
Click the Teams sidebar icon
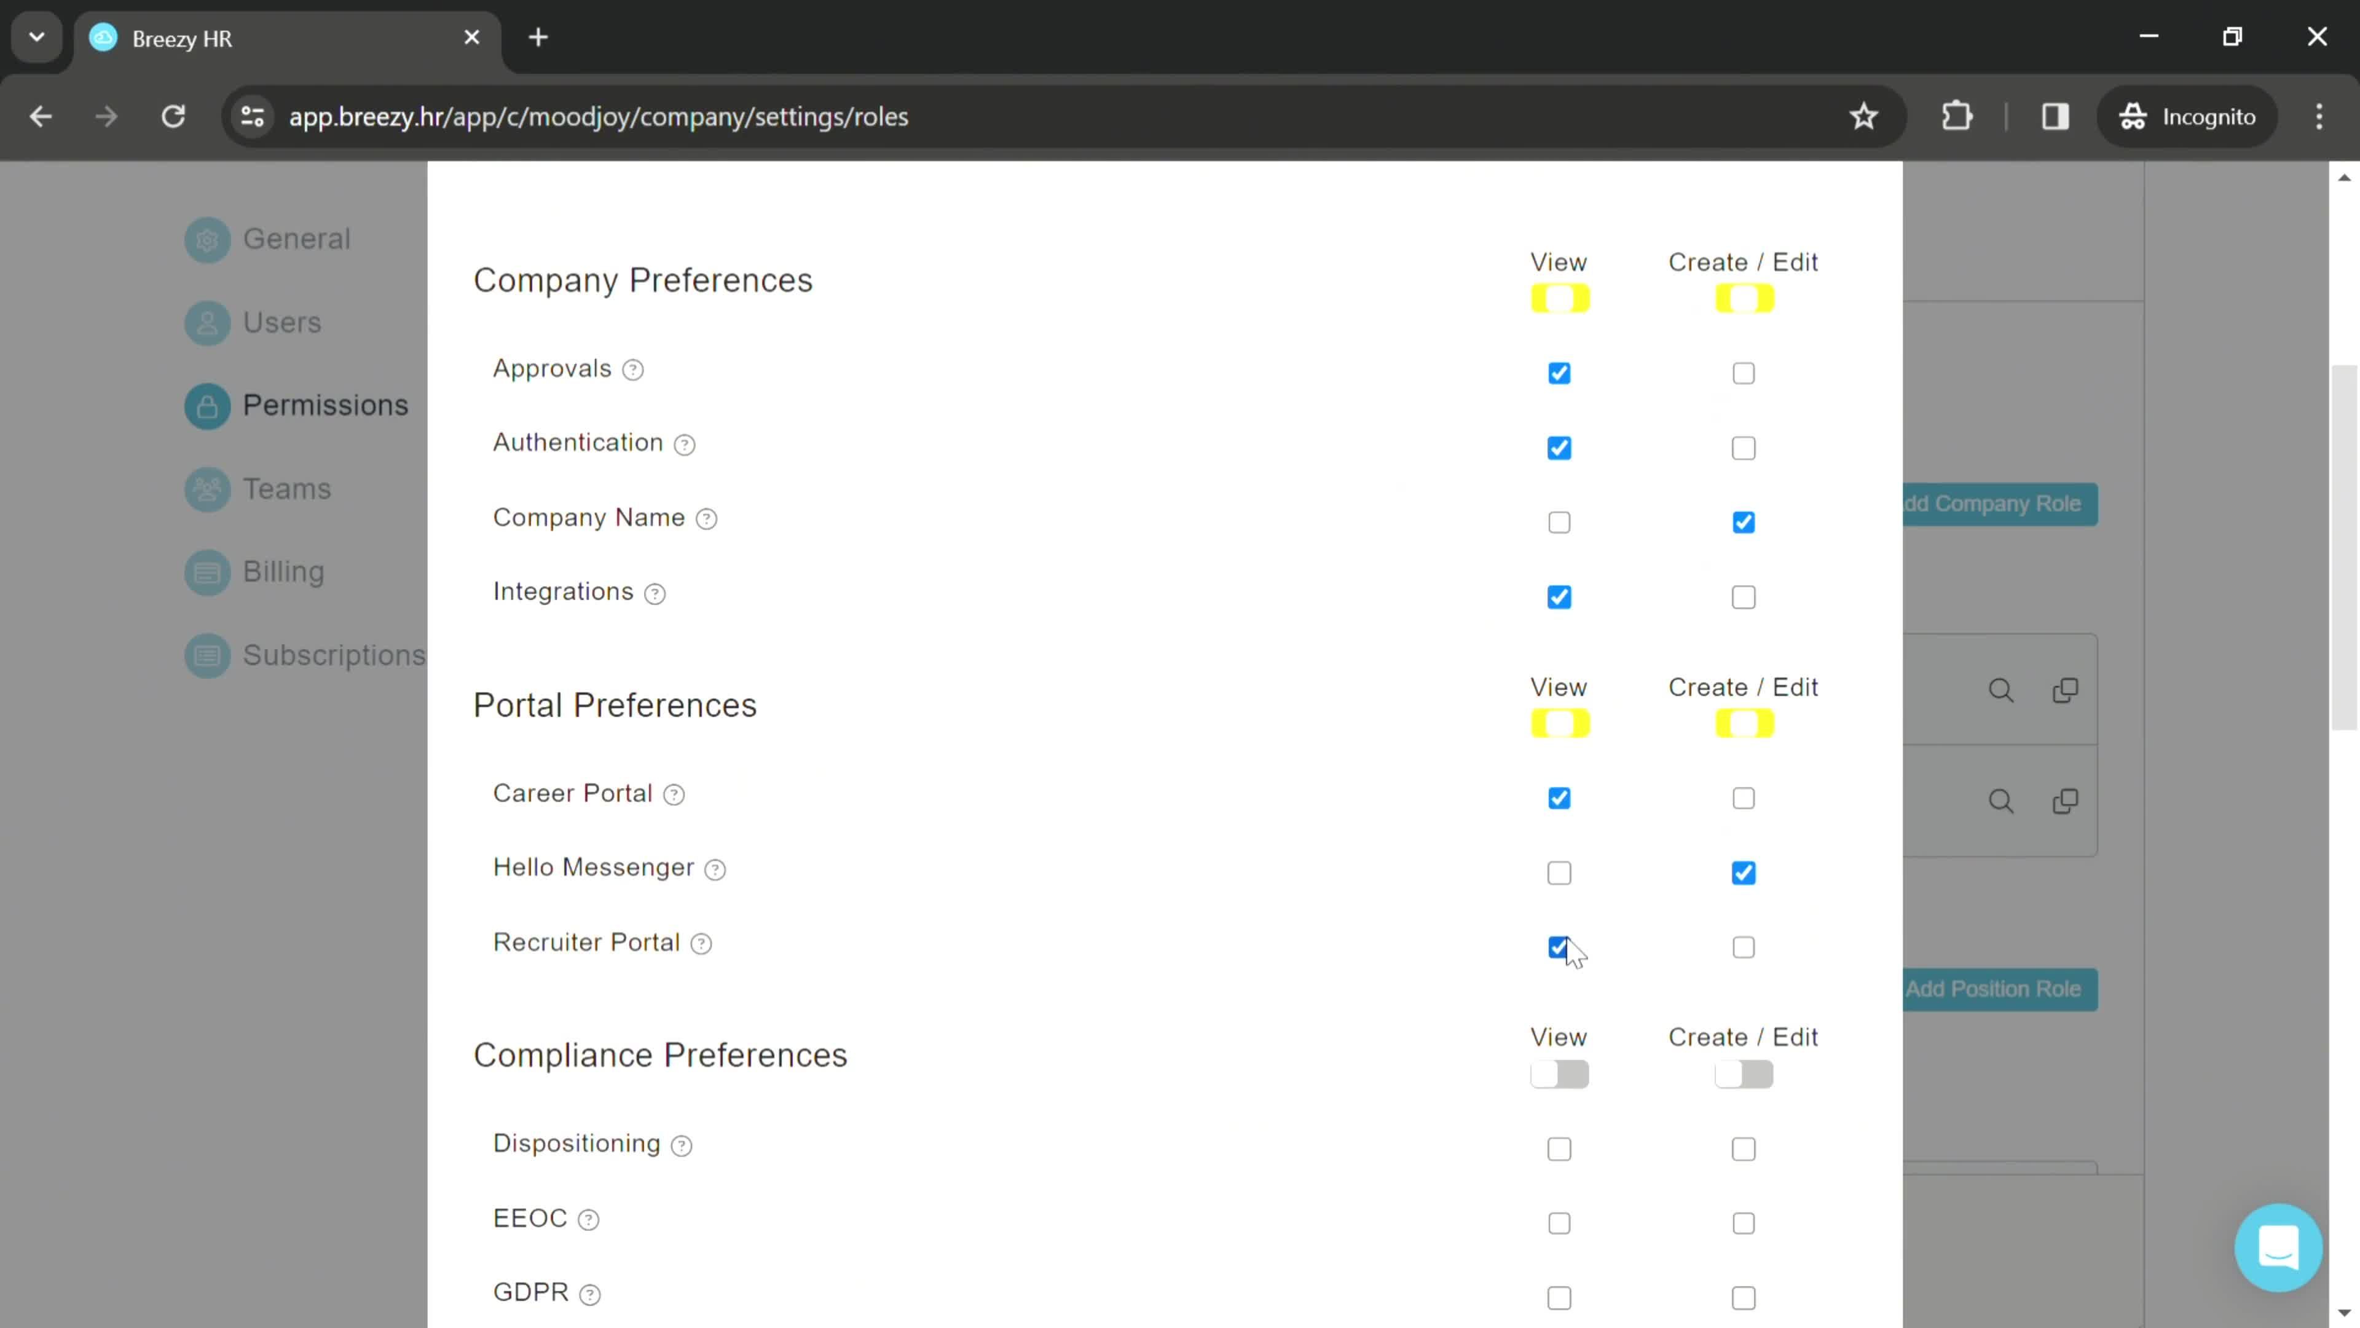tap(208, 488)
